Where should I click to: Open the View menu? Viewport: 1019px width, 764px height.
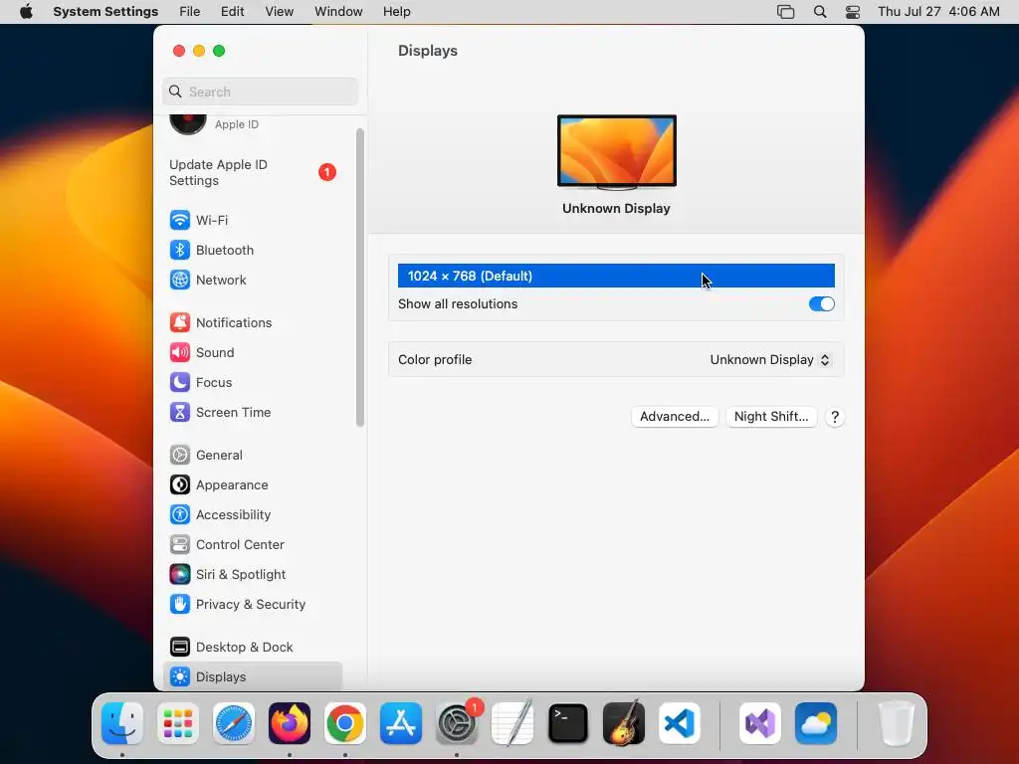click(x=280, y=12)
